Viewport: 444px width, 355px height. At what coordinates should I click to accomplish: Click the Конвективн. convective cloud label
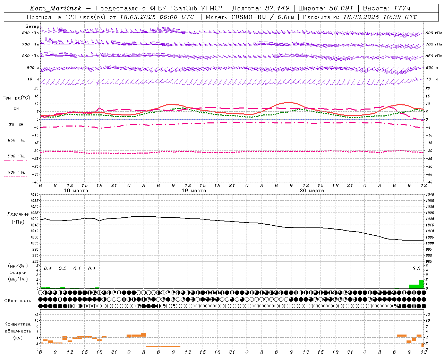[x=18, y=324]
